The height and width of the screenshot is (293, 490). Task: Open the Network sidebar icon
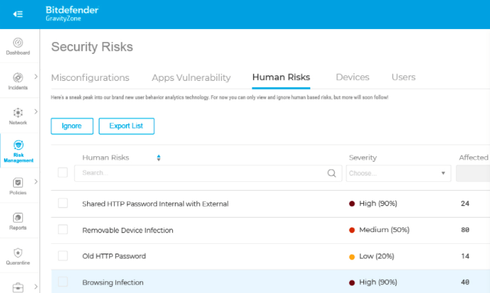(18, 113)
